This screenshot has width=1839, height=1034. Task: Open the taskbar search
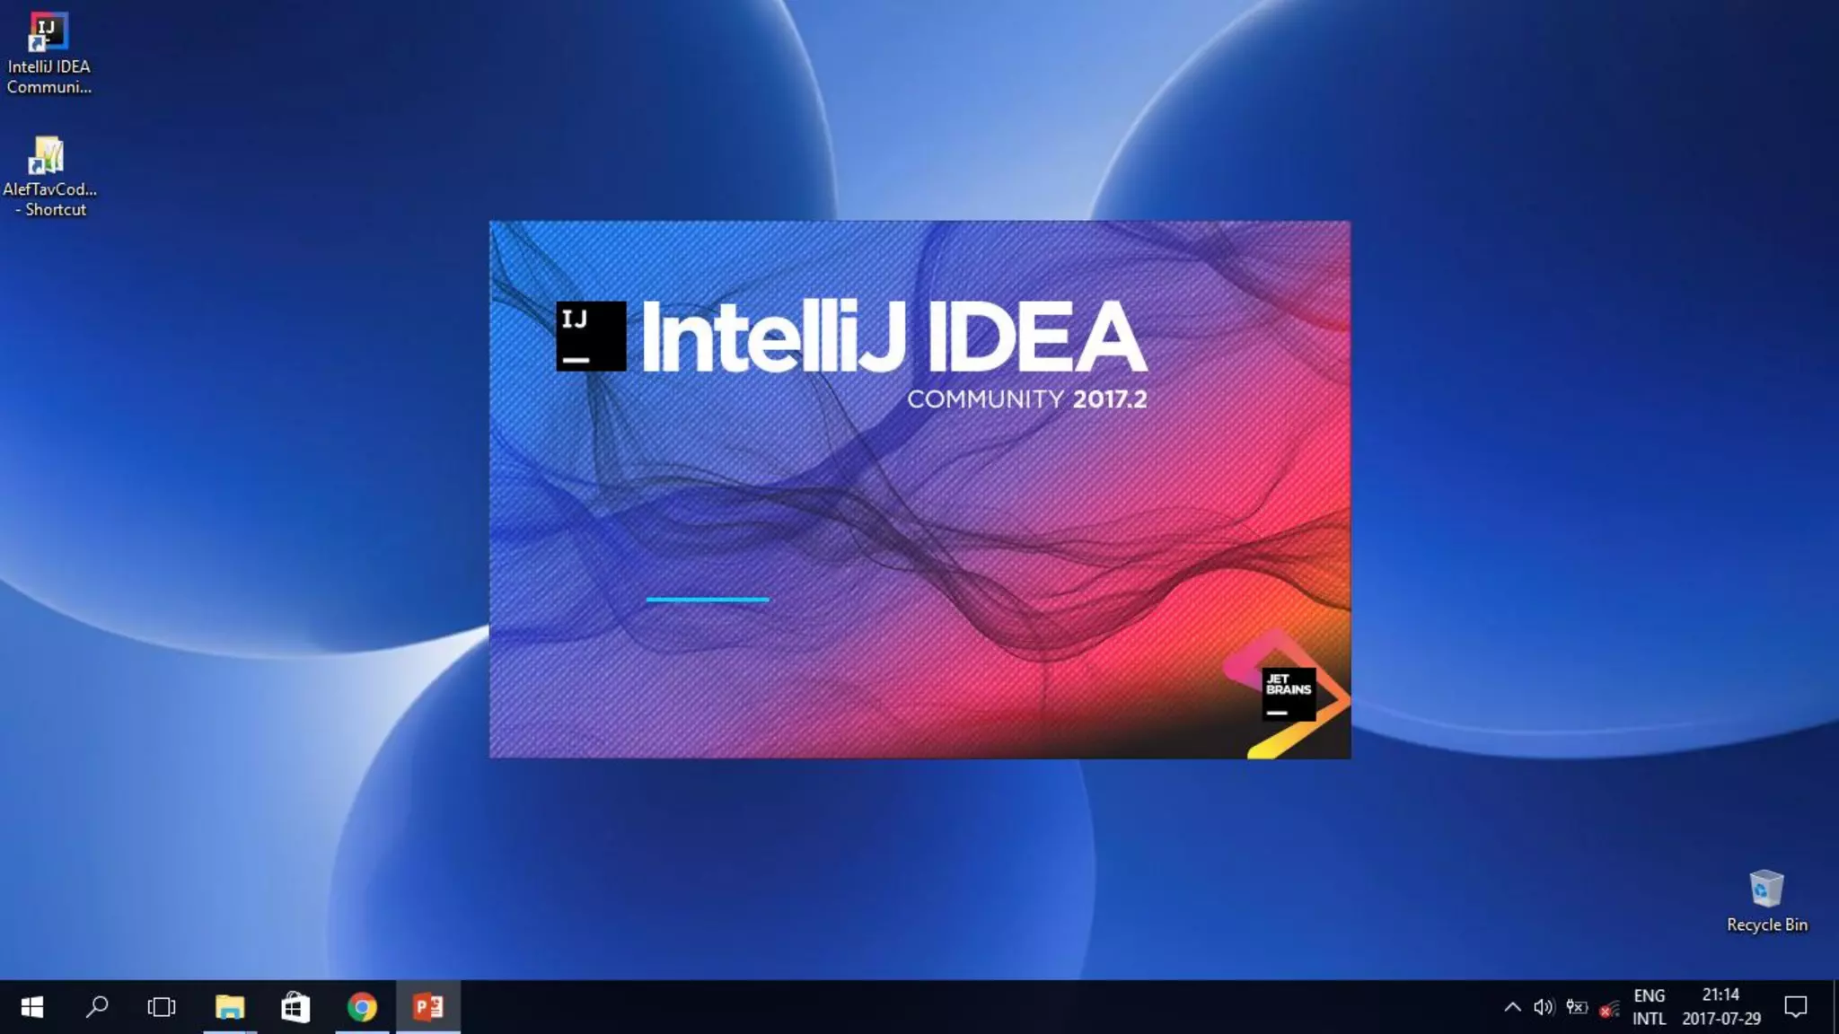point(97,1007)
